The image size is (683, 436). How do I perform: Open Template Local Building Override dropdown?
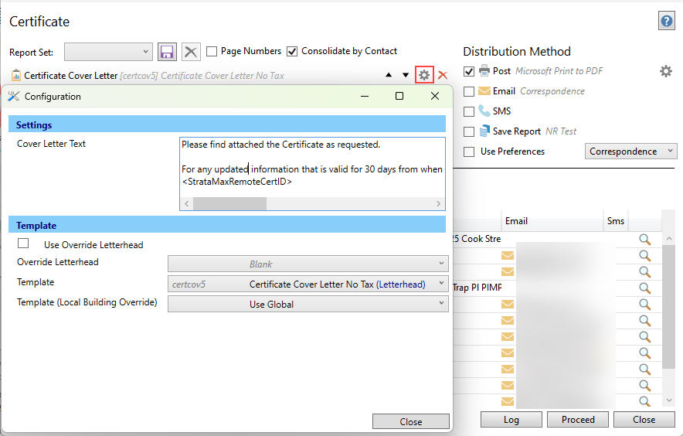(x=308, y=304)
